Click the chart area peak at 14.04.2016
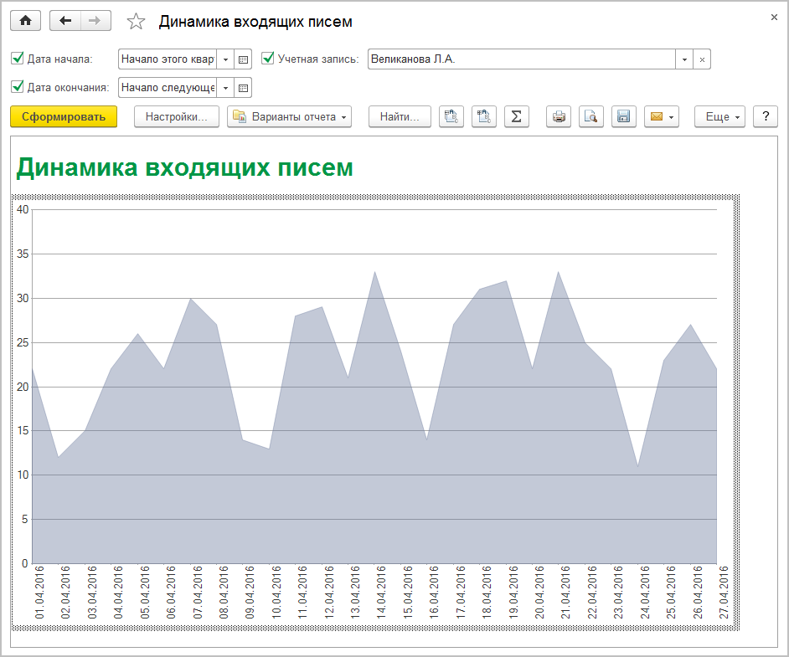Image resolution: width=789 pixels, height=657 pixels. [375, 273]
